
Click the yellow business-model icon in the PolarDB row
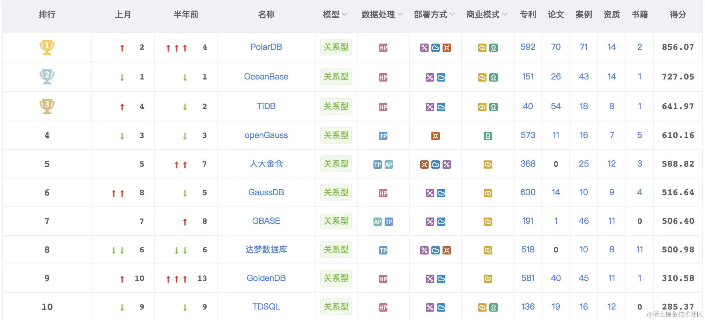tap(482, 48)
